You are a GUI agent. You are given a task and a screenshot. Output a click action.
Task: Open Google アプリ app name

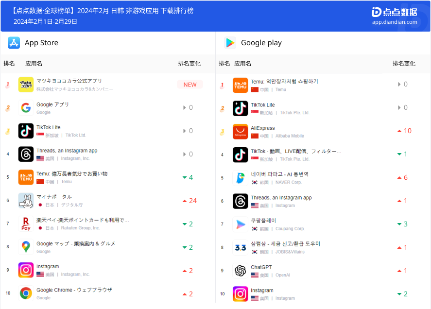[53, 104]
